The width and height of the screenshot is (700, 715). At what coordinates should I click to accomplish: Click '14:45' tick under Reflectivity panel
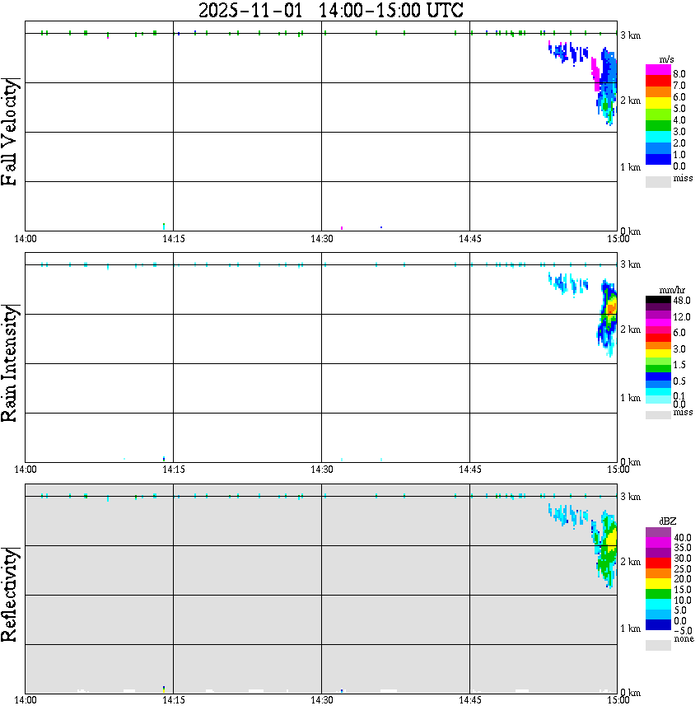tap(470, 700)
